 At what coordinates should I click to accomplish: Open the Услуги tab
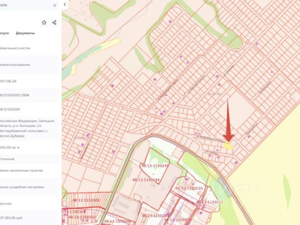4,33
